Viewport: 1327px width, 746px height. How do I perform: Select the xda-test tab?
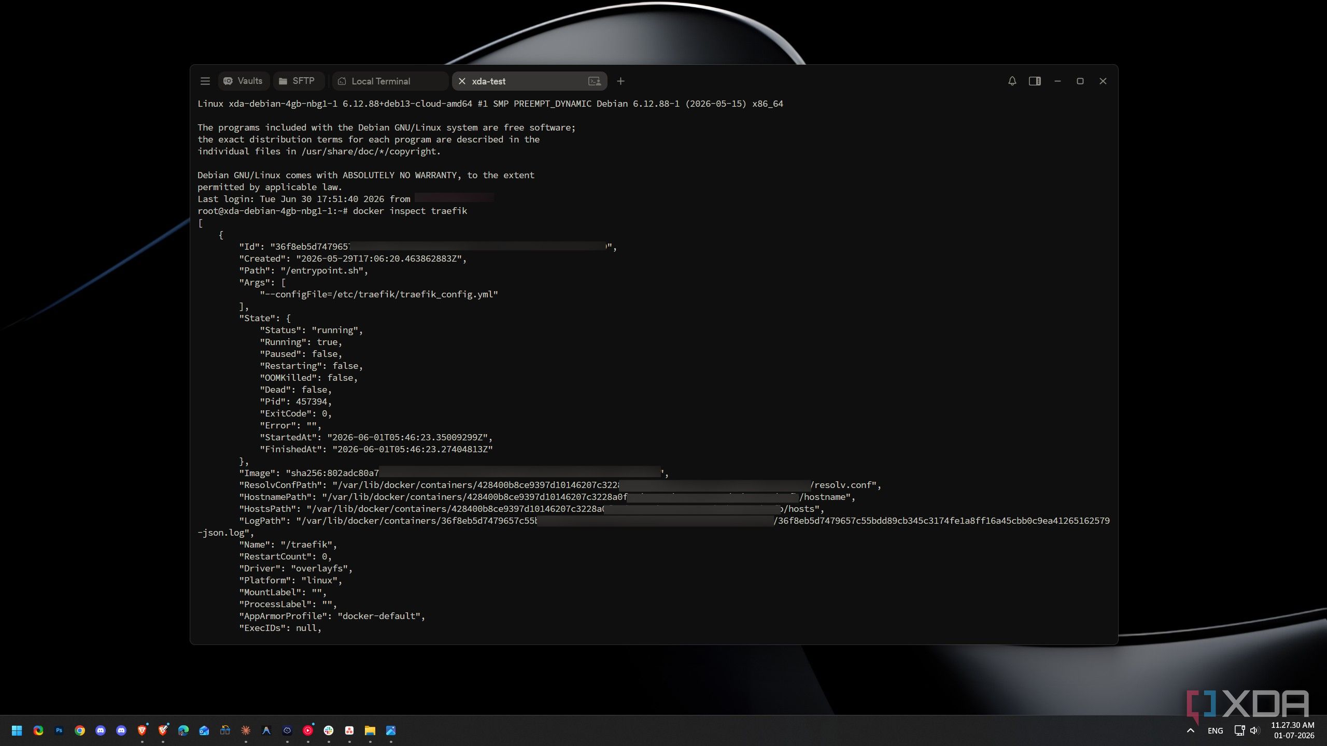(529, 81)
